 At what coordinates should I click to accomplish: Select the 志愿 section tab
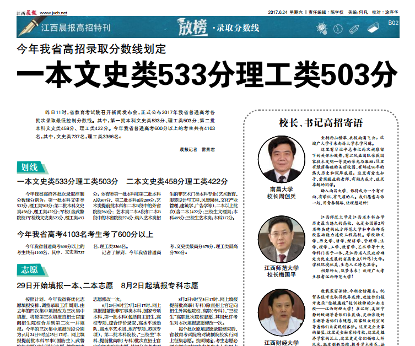click(30, 269)
